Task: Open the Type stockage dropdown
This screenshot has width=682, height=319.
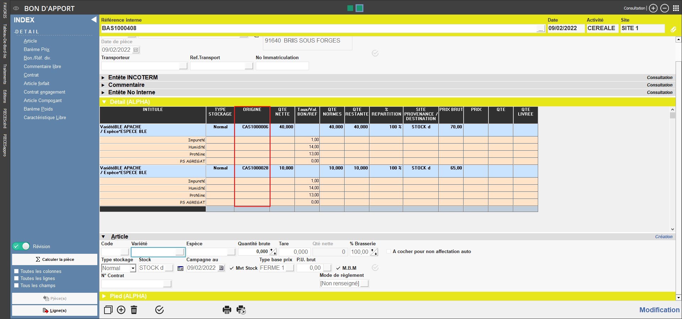Action: [x=133, y=268]
